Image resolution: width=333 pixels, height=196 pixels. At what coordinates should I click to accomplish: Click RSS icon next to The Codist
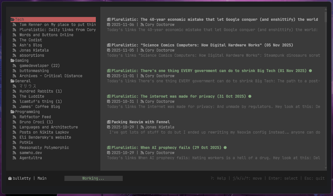pyautogui.click(x=14, y=40)
